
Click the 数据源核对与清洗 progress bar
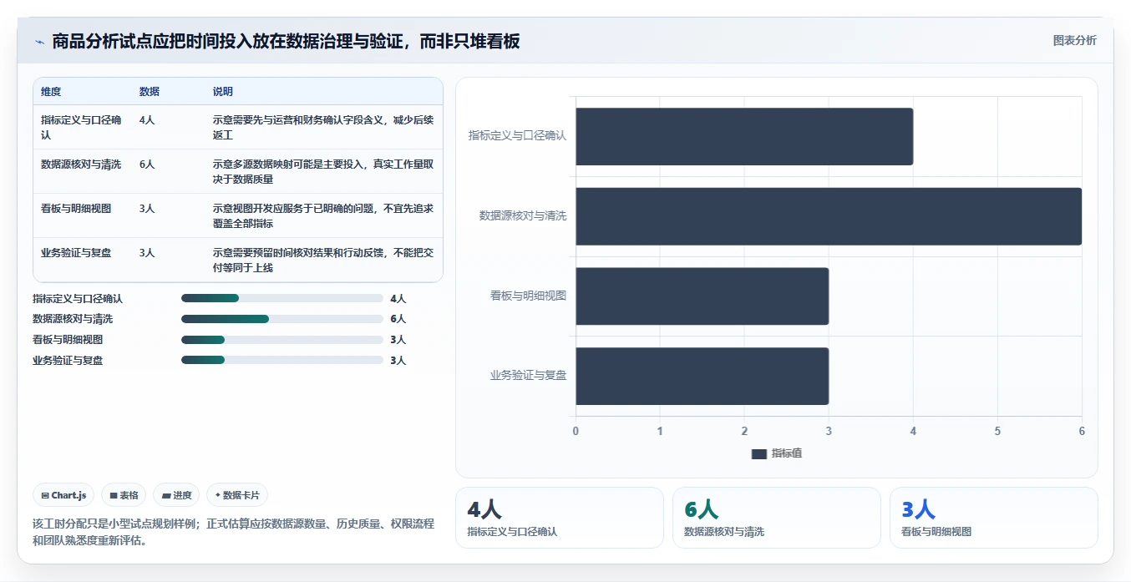[x=282, y=319]
